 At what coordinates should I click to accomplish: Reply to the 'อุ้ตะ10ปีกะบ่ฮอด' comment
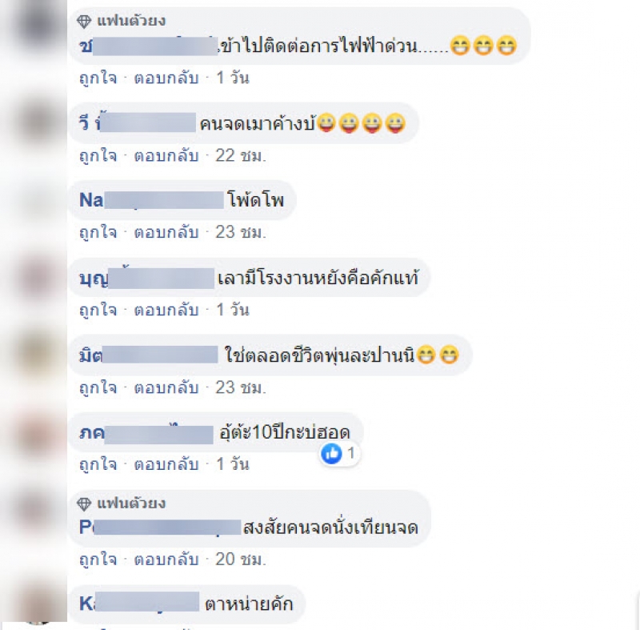click(166, 464)
